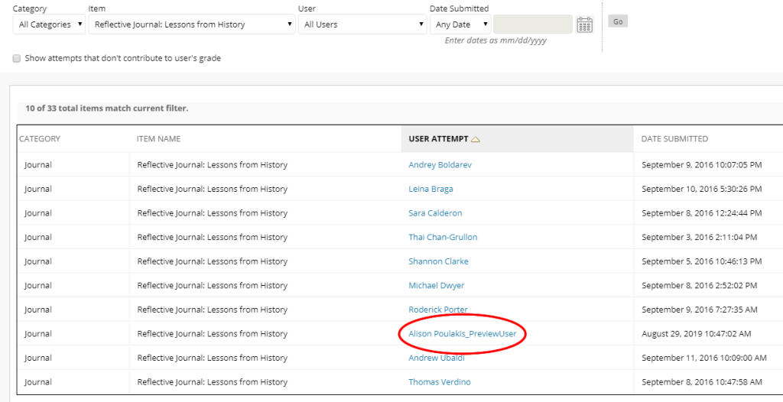Click the User Attempt sort arrow

(x=476, y=140)
